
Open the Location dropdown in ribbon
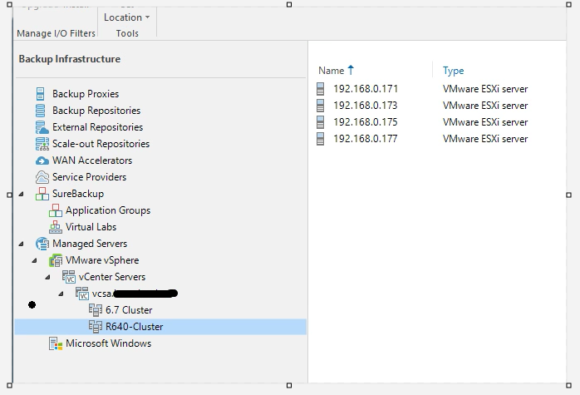click(127, 17)
